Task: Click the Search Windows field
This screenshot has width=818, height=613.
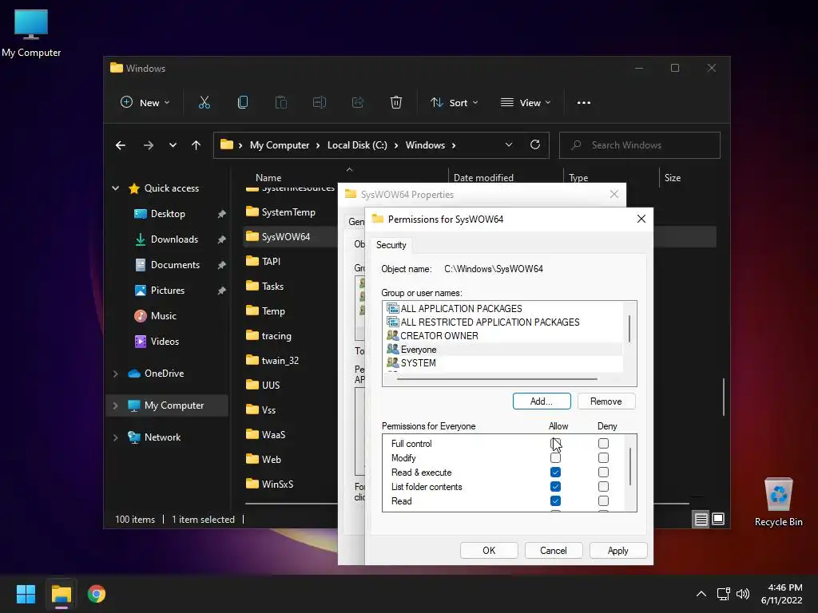Action: [640, 145]
